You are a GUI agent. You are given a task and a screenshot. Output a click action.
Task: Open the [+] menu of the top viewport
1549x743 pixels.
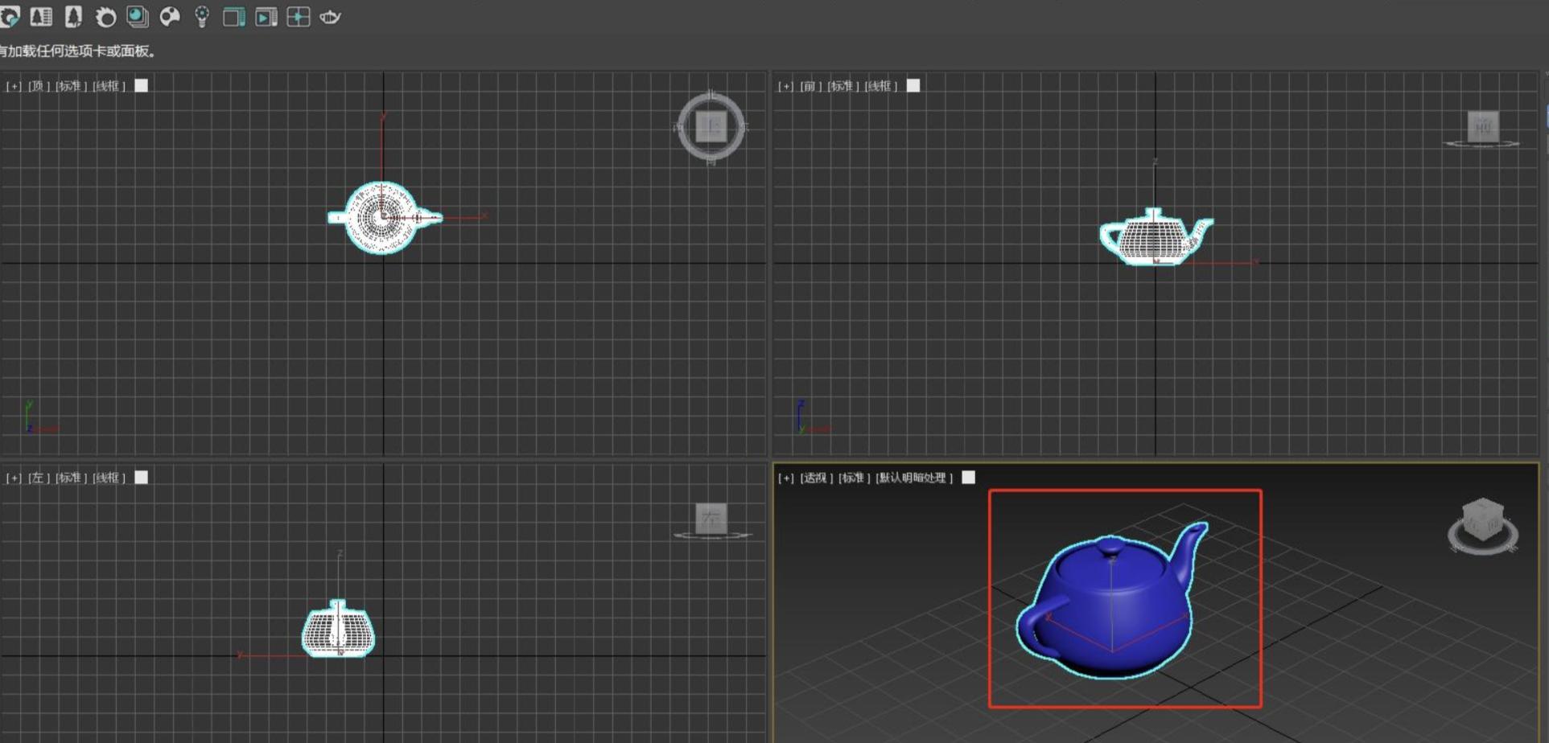pyautogui.click(x=14, y=86)
